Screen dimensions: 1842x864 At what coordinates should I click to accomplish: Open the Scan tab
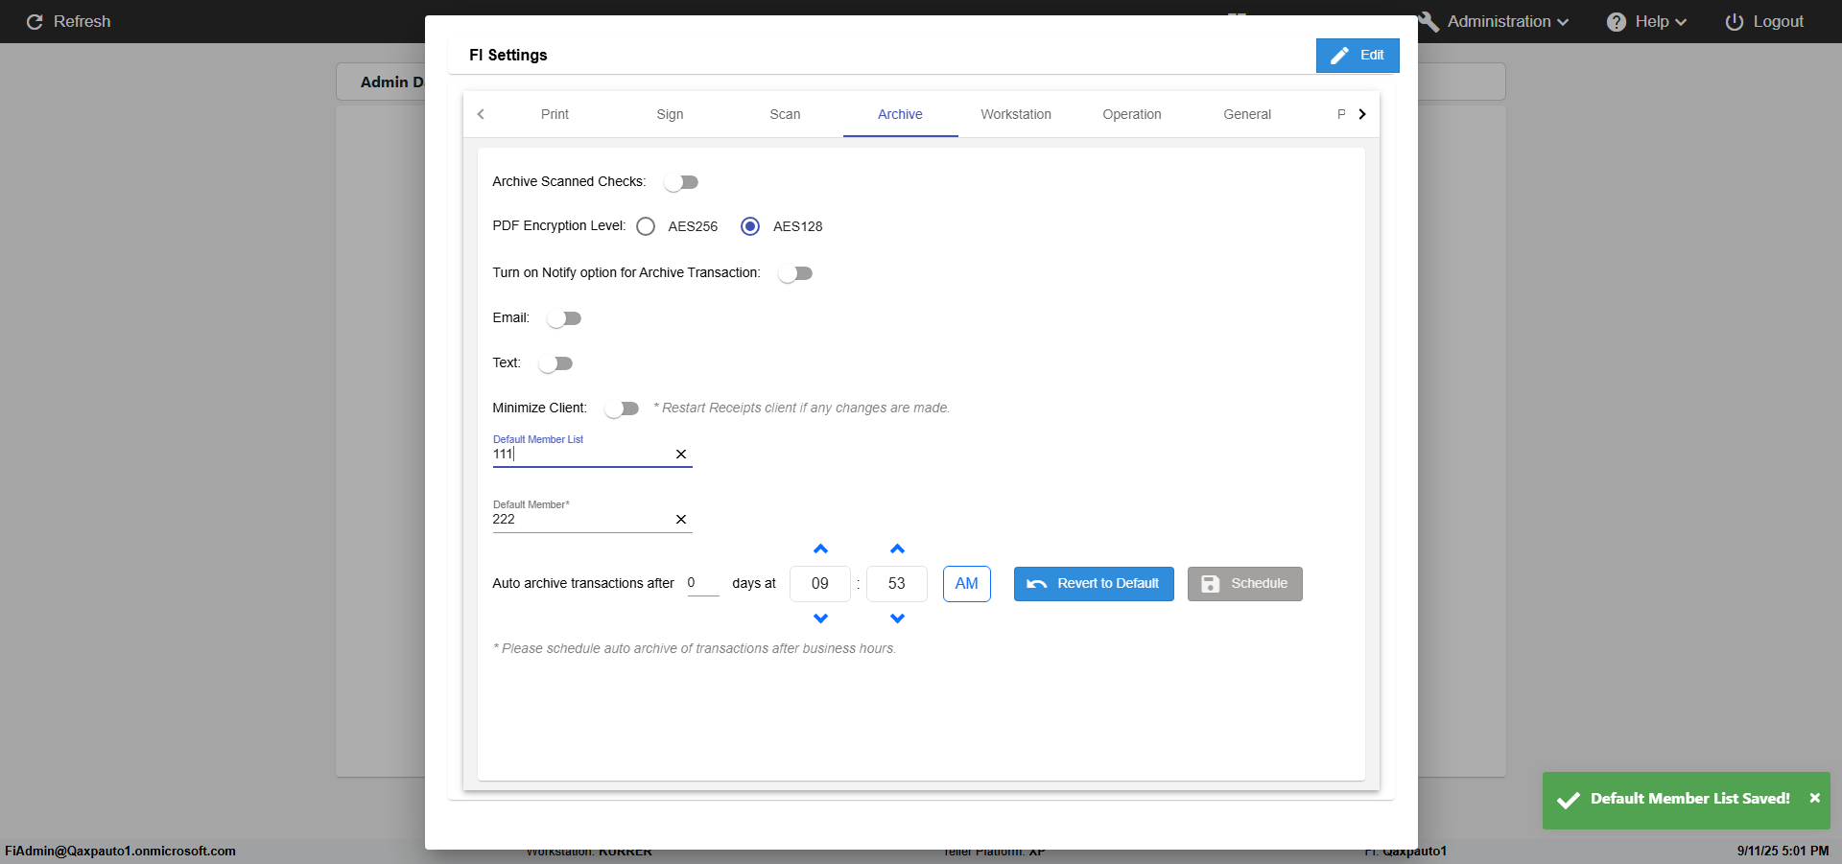pos(785,114)
